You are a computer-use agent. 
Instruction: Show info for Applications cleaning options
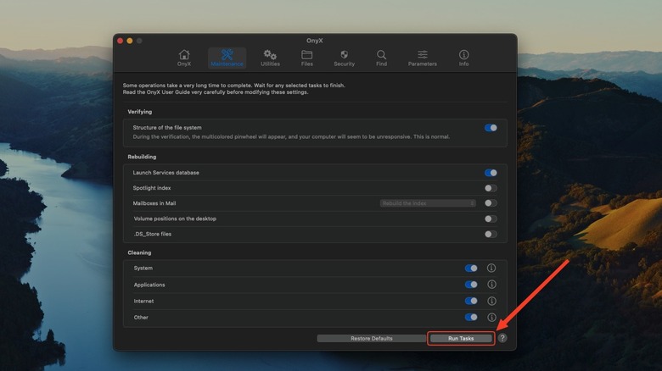coord(491,285)
